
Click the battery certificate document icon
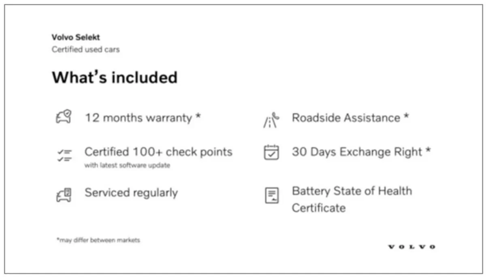[x=271, y=195]
